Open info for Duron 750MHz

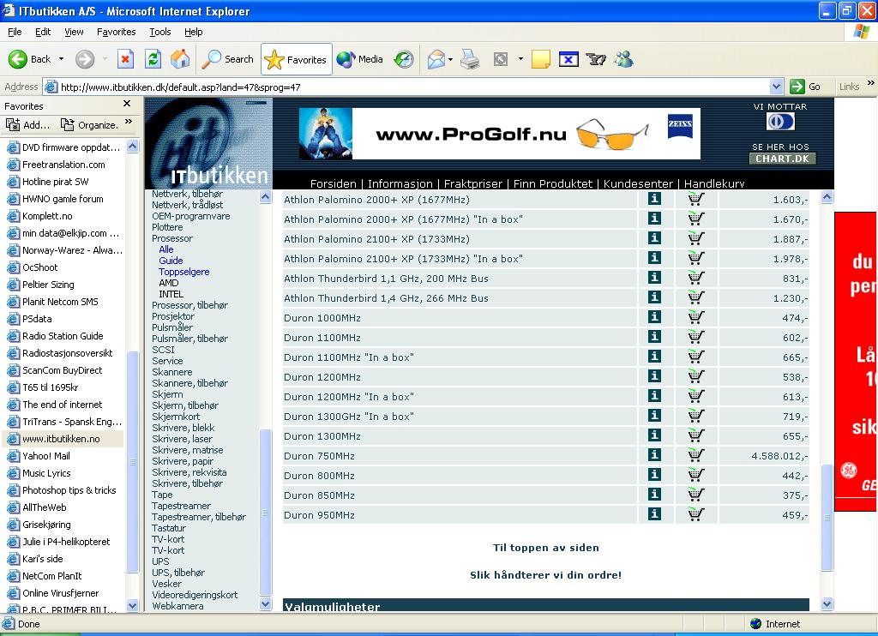654,454
